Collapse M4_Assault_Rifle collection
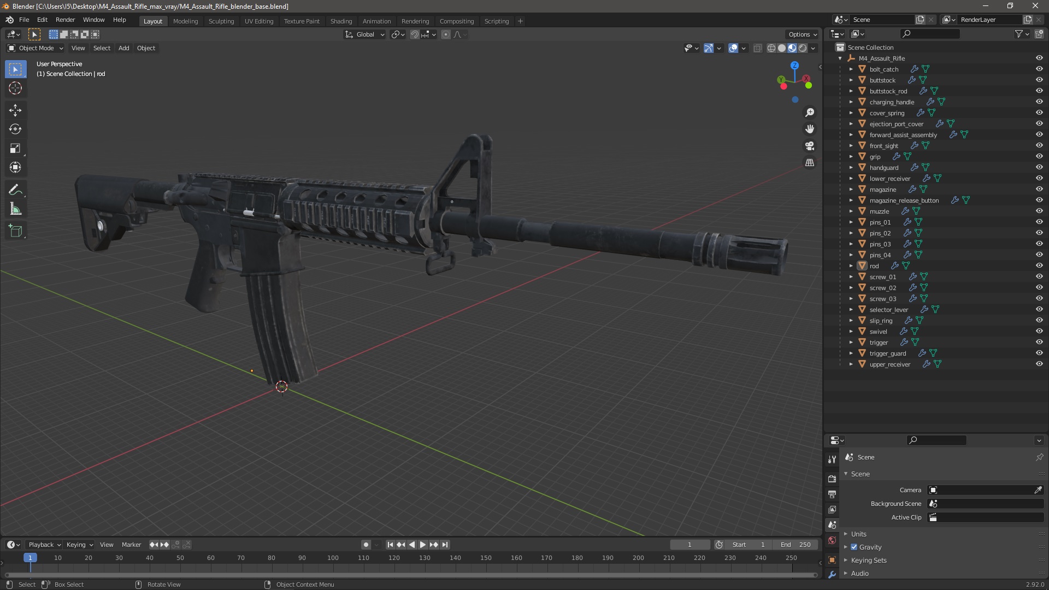 840,58
